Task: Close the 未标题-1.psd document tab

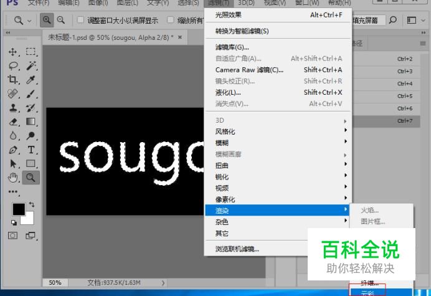Action: click(x=180, y=37)
